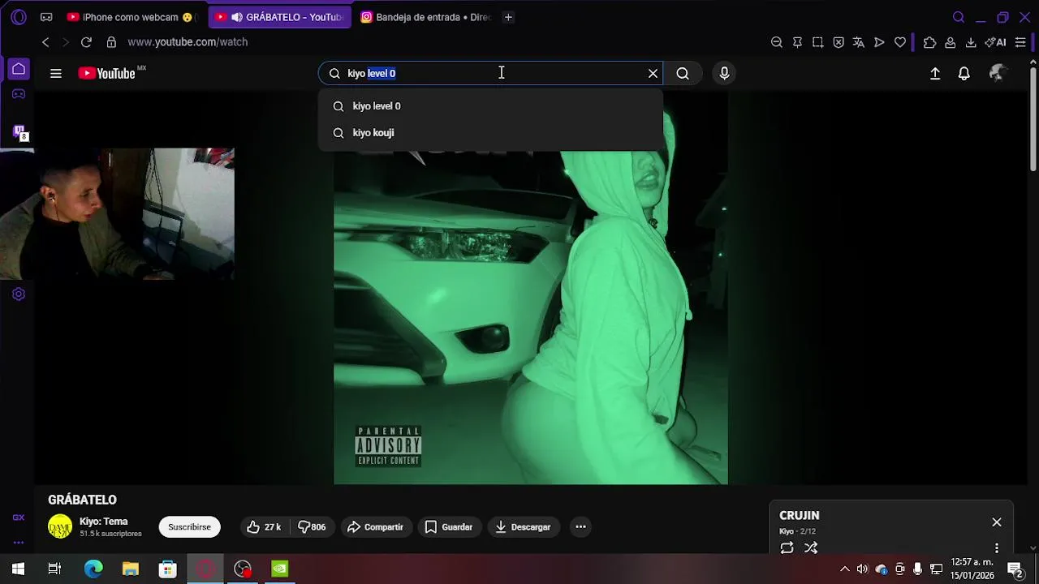Screen dimensions: 1039x584
Task: Open Microsoft Edge from taskbar
Action: [94, 569]
